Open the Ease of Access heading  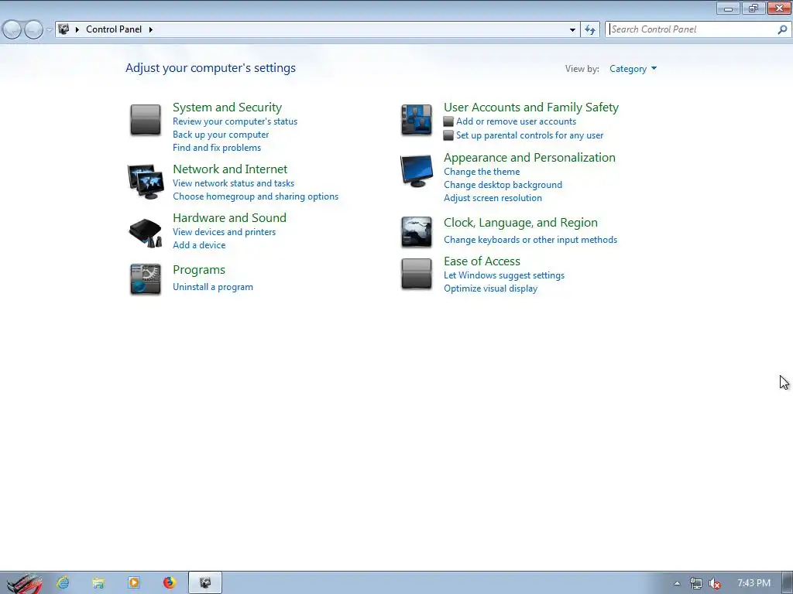[x=482, y=261]
